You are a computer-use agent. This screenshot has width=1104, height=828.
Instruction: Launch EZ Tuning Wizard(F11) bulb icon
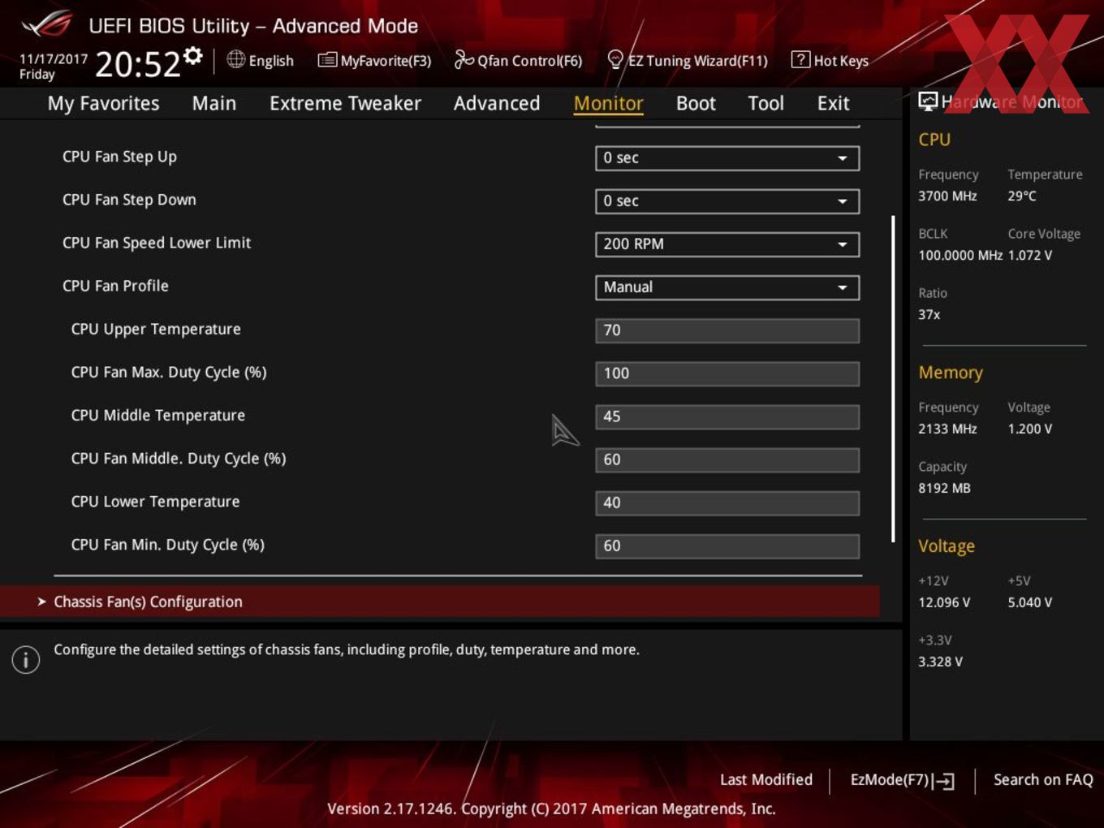click(x=615, y=59)
